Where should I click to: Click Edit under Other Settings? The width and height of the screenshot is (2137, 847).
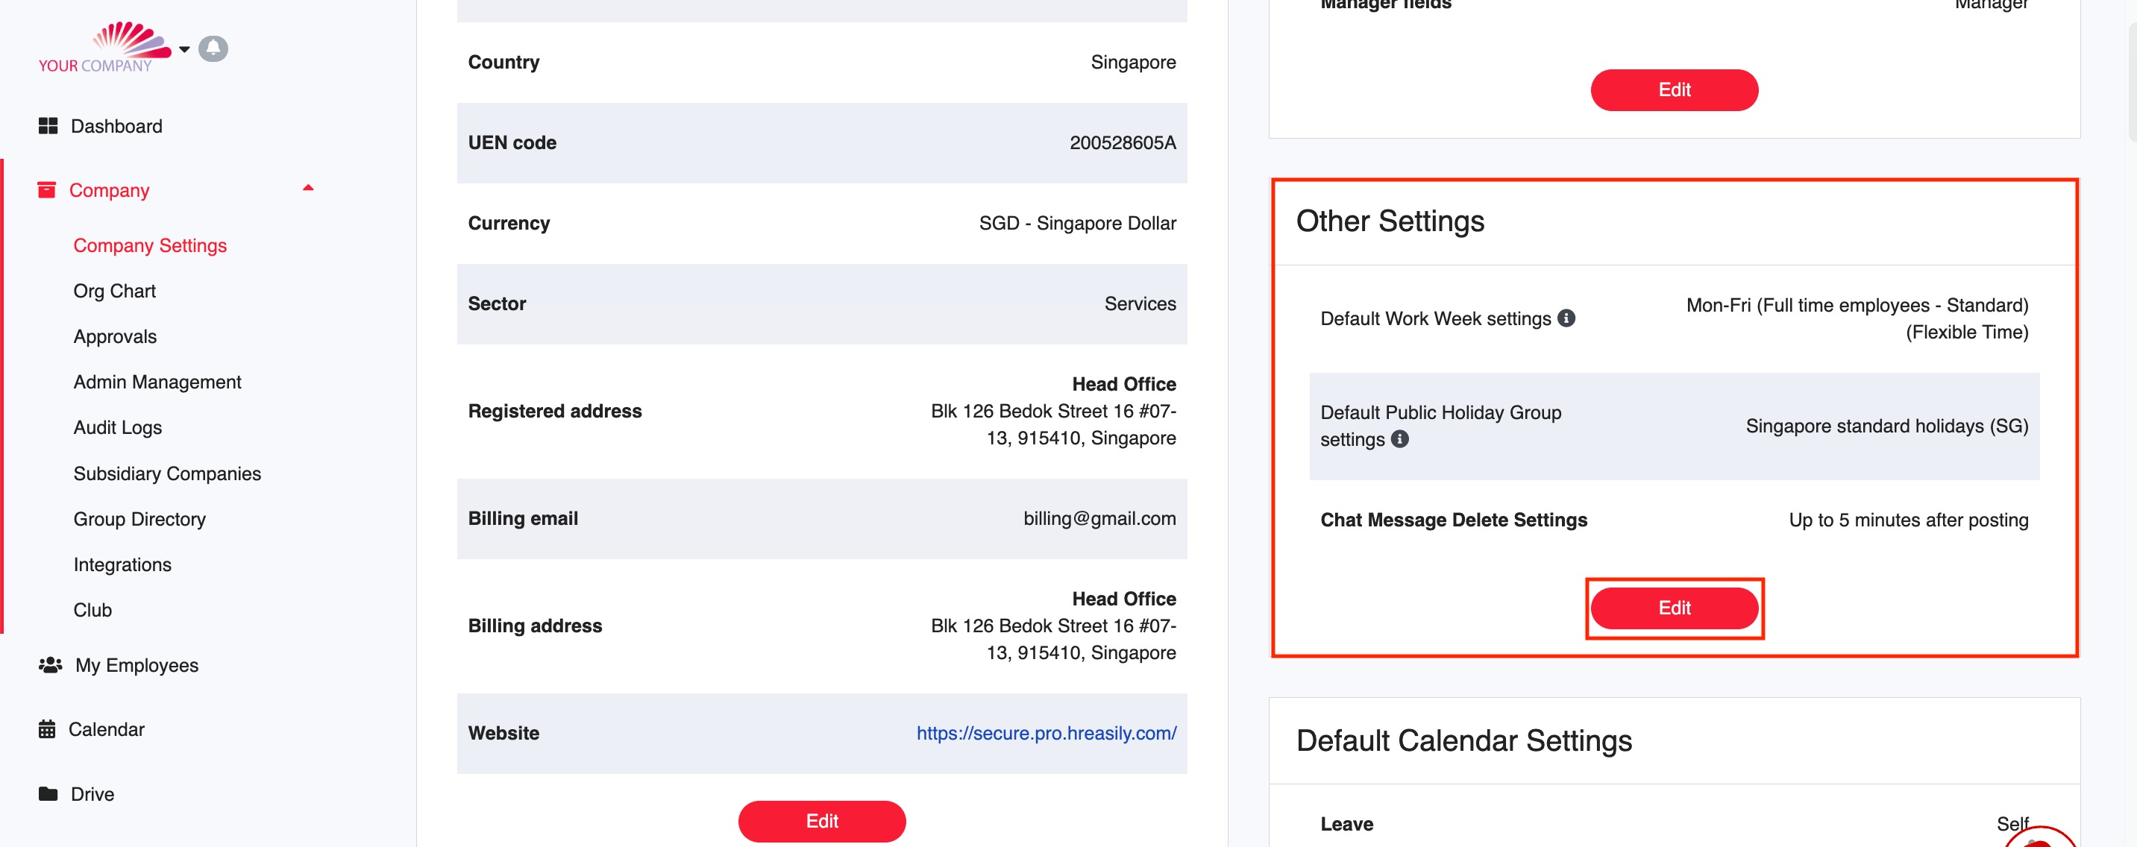point(1674,608)
